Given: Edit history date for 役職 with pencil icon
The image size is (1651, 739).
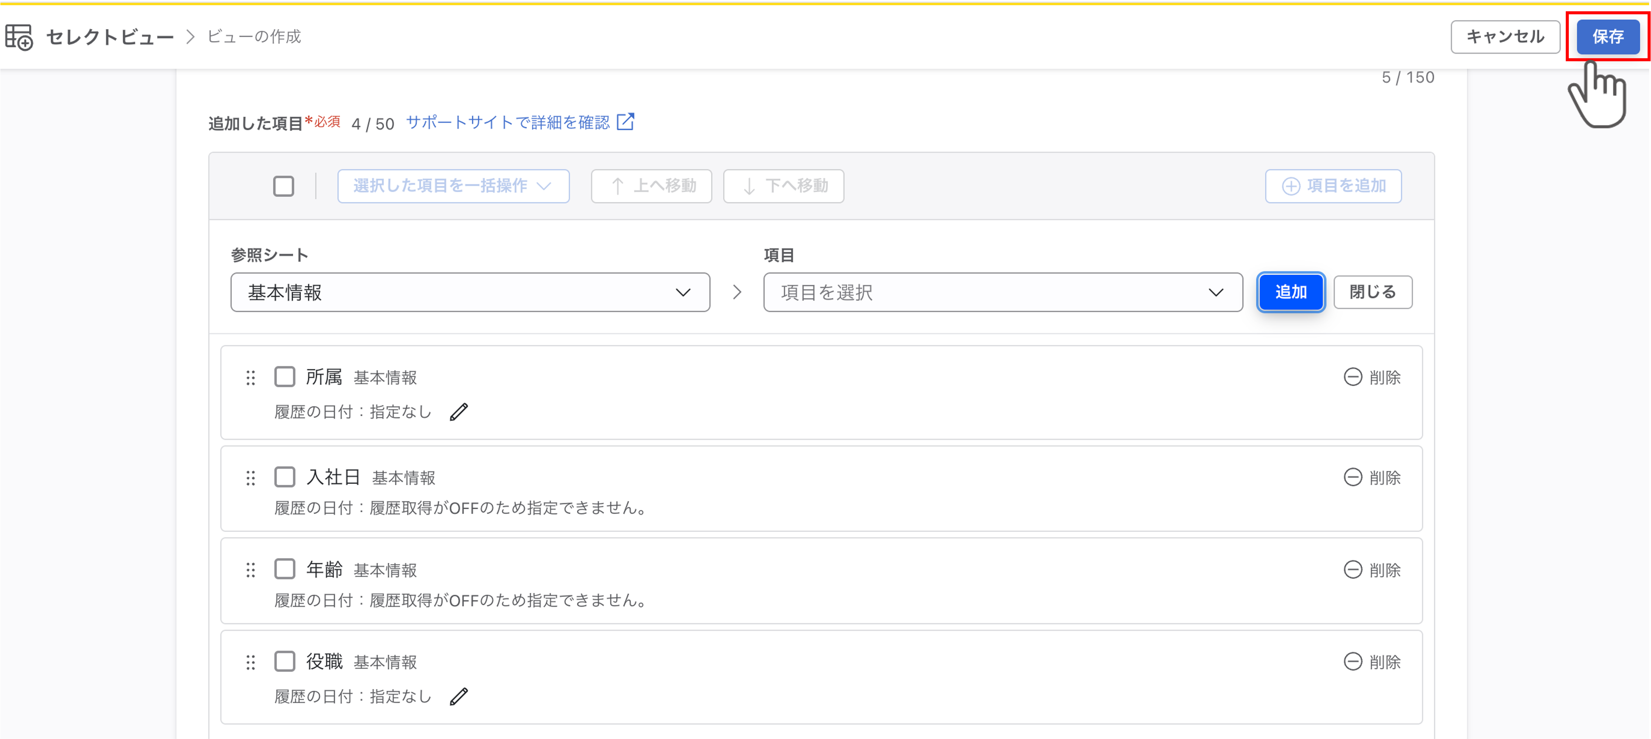Looking at the screenshot, I should pos(459,696).
